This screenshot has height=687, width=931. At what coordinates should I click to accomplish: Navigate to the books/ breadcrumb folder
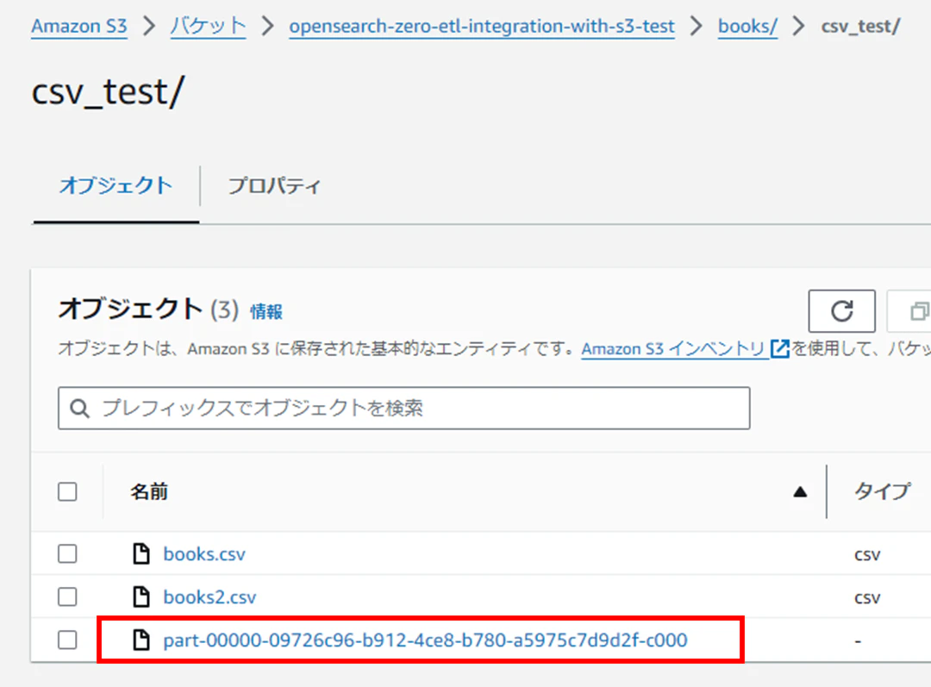point(747,26)
